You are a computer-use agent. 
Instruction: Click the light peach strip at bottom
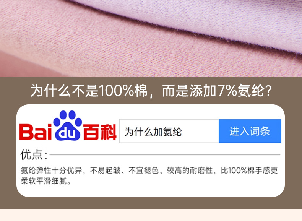click(x=151, y=215)
